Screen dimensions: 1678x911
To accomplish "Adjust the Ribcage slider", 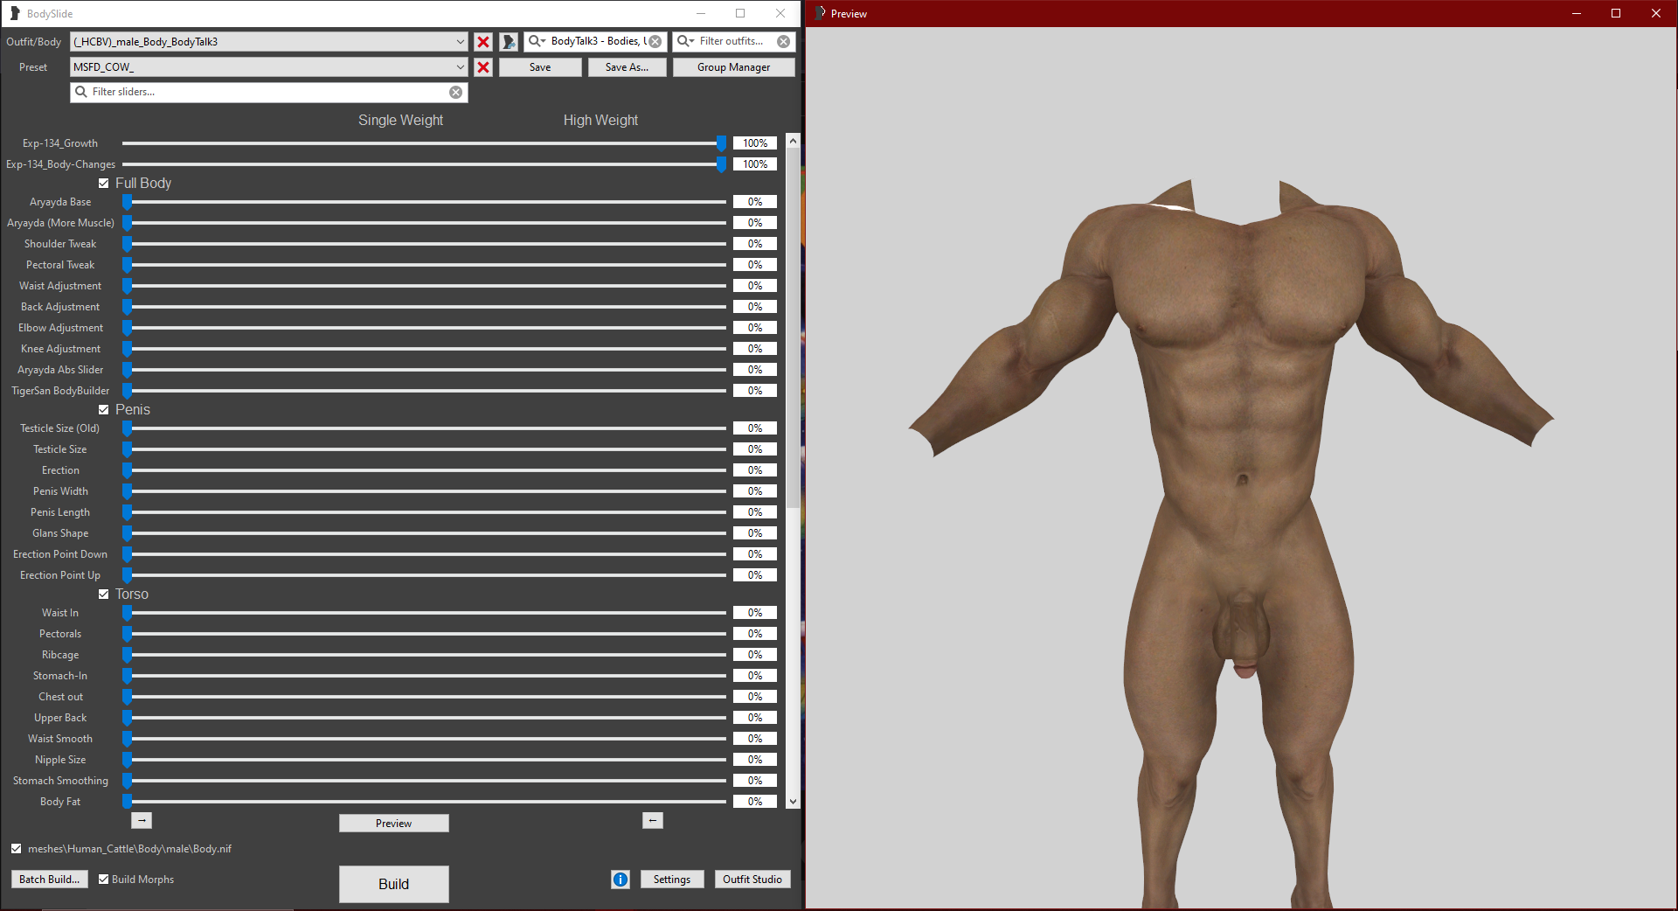I will [x=424, y=655].
